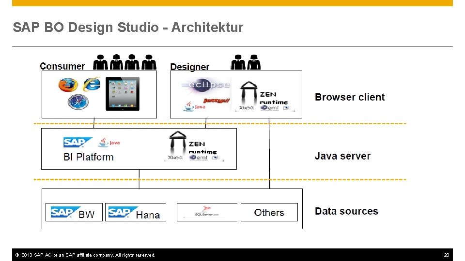Click the slide title 'SAP BO Design Studio - Architektur'
Screen dimensions: 465x261
point(128,27)
